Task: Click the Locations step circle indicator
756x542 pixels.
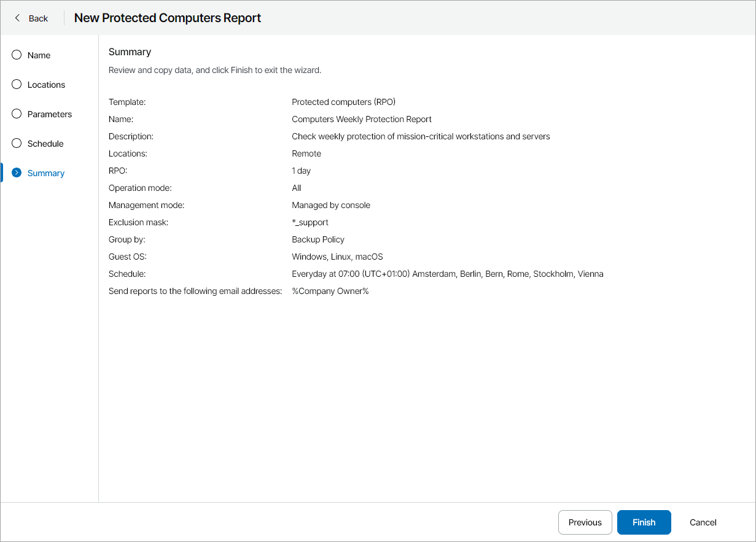Action: 17,85
